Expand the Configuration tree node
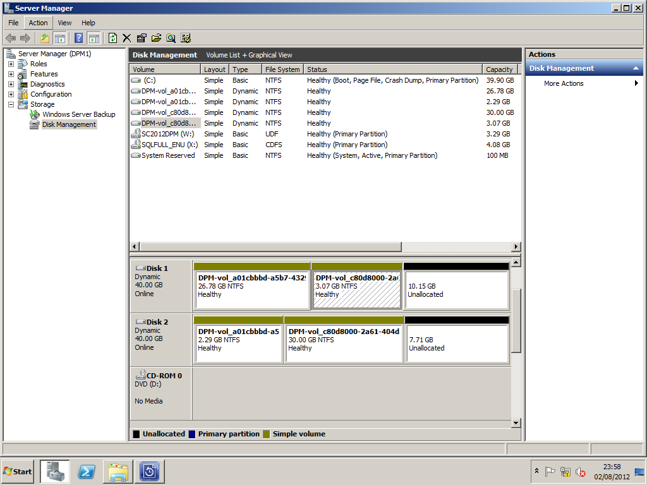This screenshot has height=485, width=647. click(11, 95)
